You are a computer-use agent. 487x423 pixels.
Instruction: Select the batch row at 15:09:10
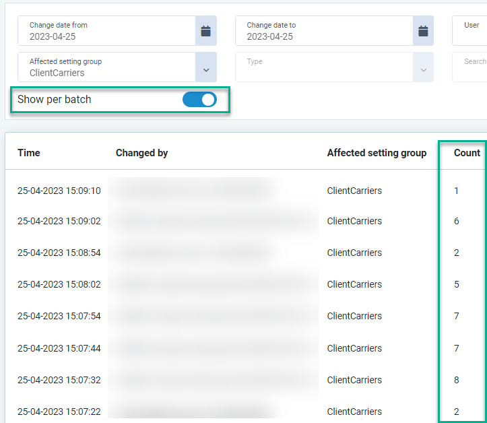pyautogui.click(x=59, y=191)
